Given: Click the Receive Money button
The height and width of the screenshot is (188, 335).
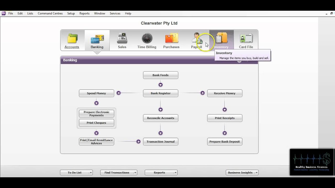Looking at the screenshot, I should click(225, 93).
